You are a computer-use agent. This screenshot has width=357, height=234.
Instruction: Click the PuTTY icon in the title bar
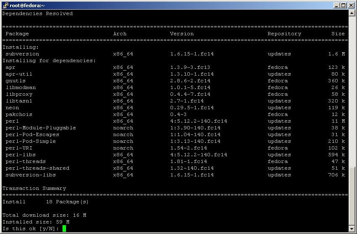click(5, 5)
